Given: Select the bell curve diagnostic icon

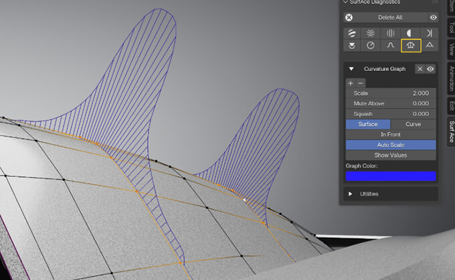Looking at the screenshot, I should (390, 46).
